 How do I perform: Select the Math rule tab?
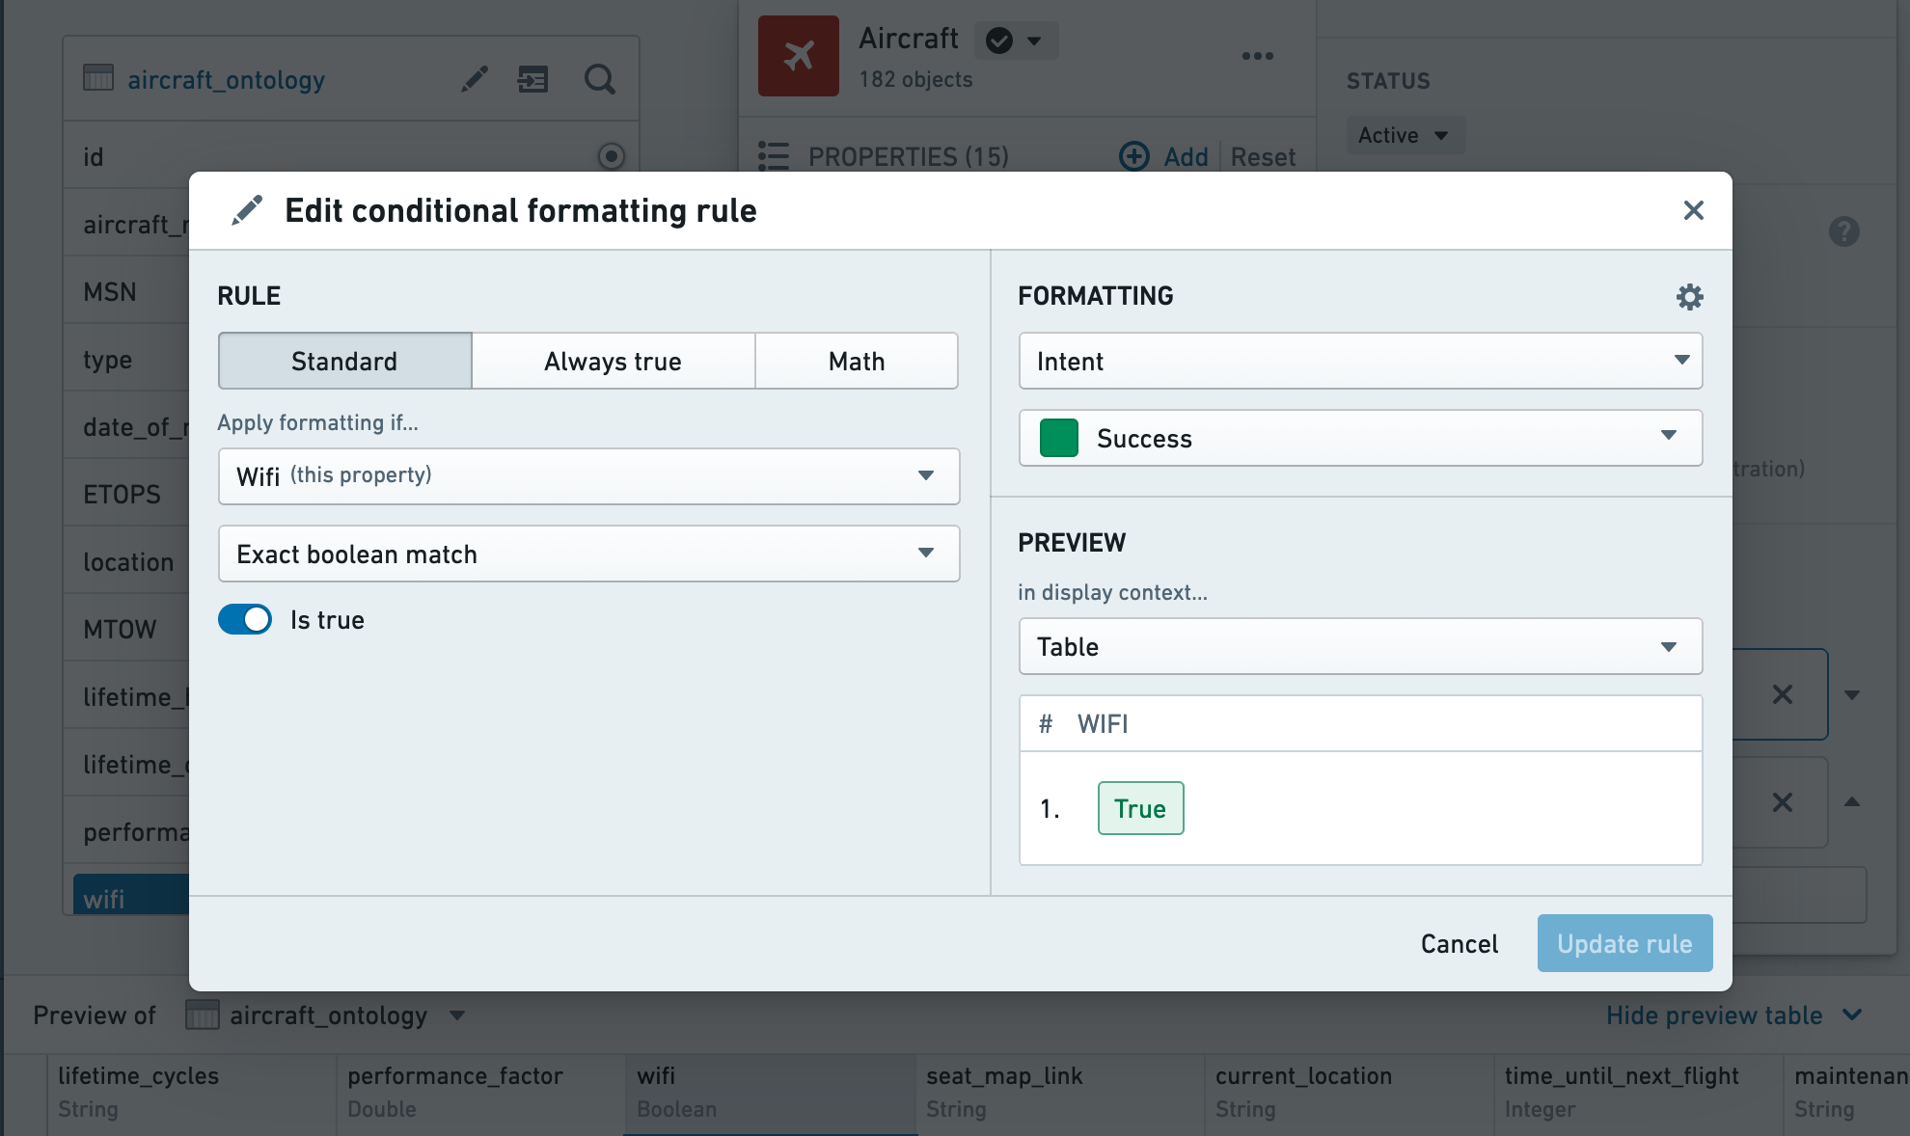coord(857,361)
